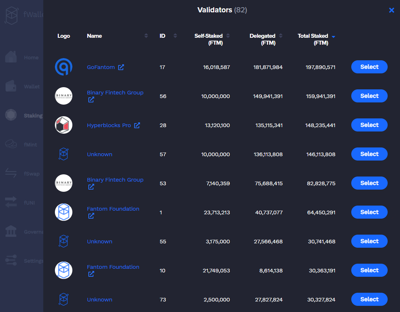
Task: Select the GoFantom validator
Action: coord(369,67)
